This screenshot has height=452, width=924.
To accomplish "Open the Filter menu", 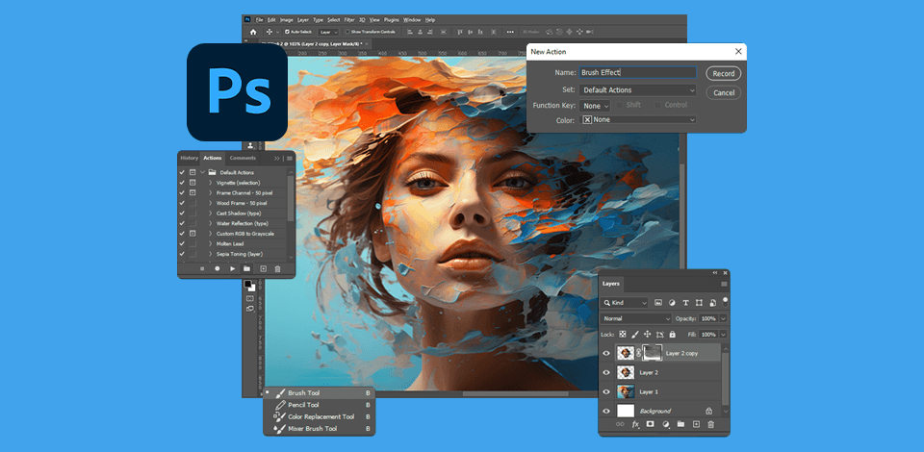I will pos(349,19).
